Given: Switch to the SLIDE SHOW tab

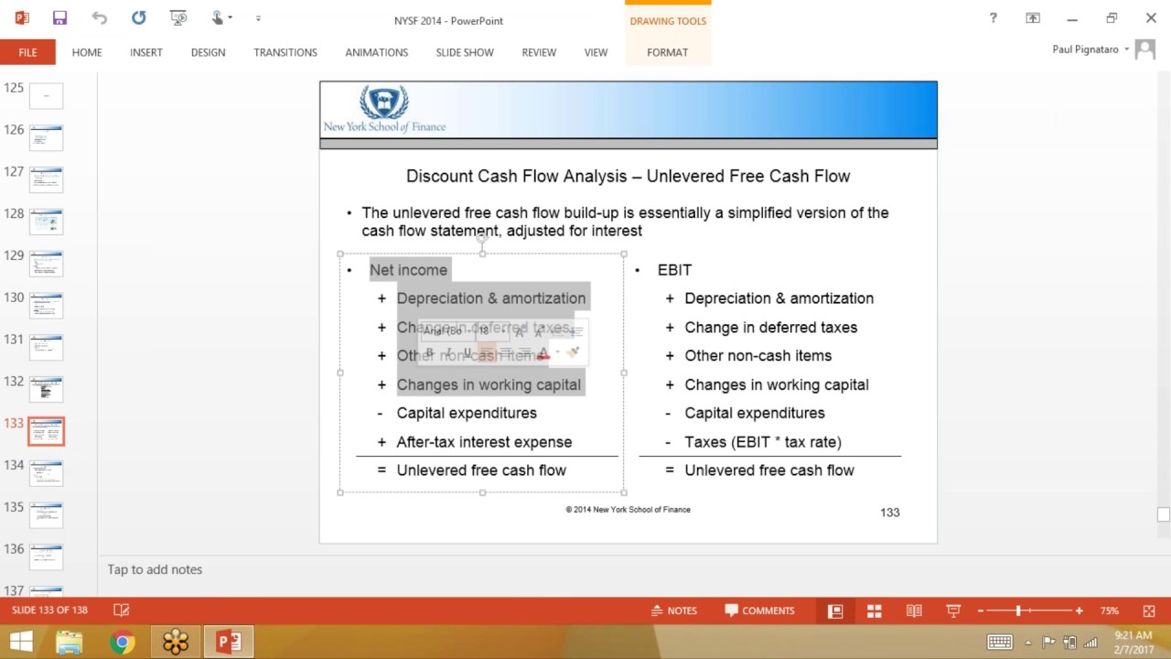Looking at the screenshot, I should pyautogui.click(x=465, y=52).
